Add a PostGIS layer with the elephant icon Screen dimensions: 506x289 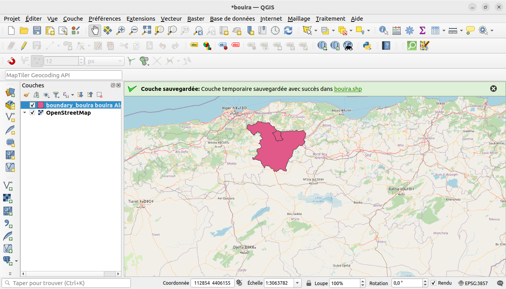7,261
